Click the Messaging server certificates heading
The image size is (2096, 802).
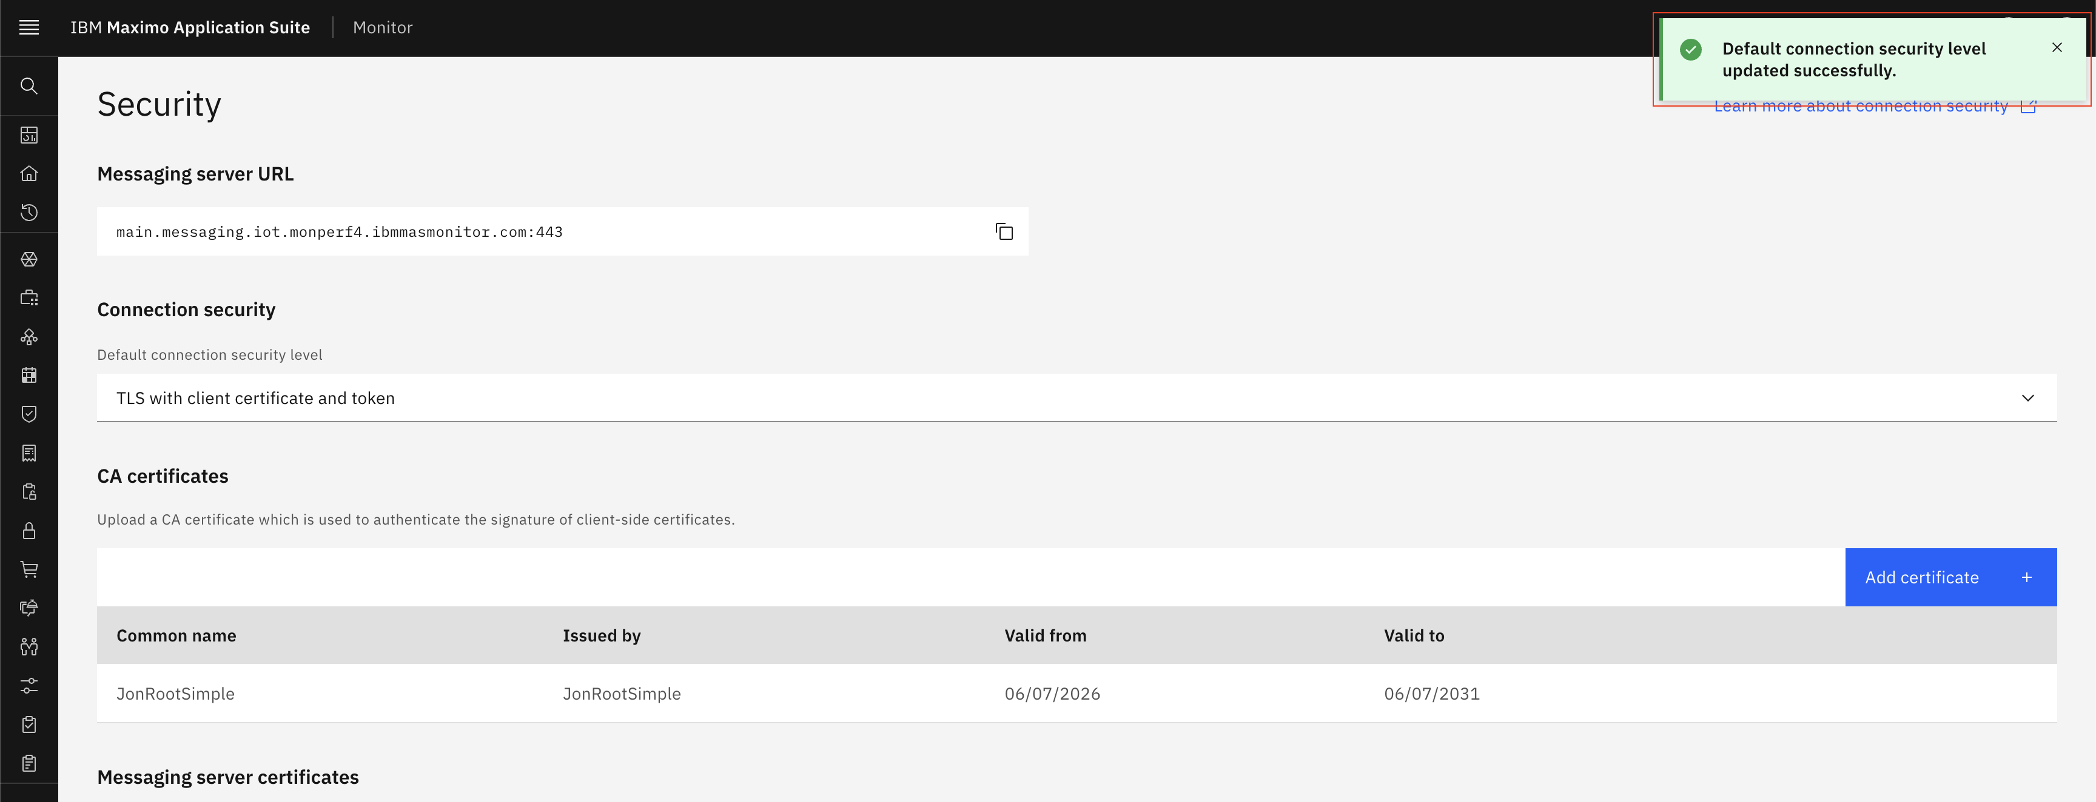228,778
